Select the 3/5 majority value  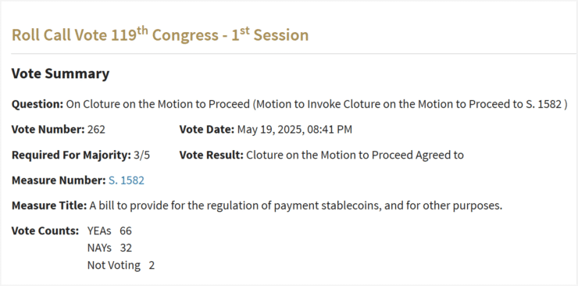[141, 155]
